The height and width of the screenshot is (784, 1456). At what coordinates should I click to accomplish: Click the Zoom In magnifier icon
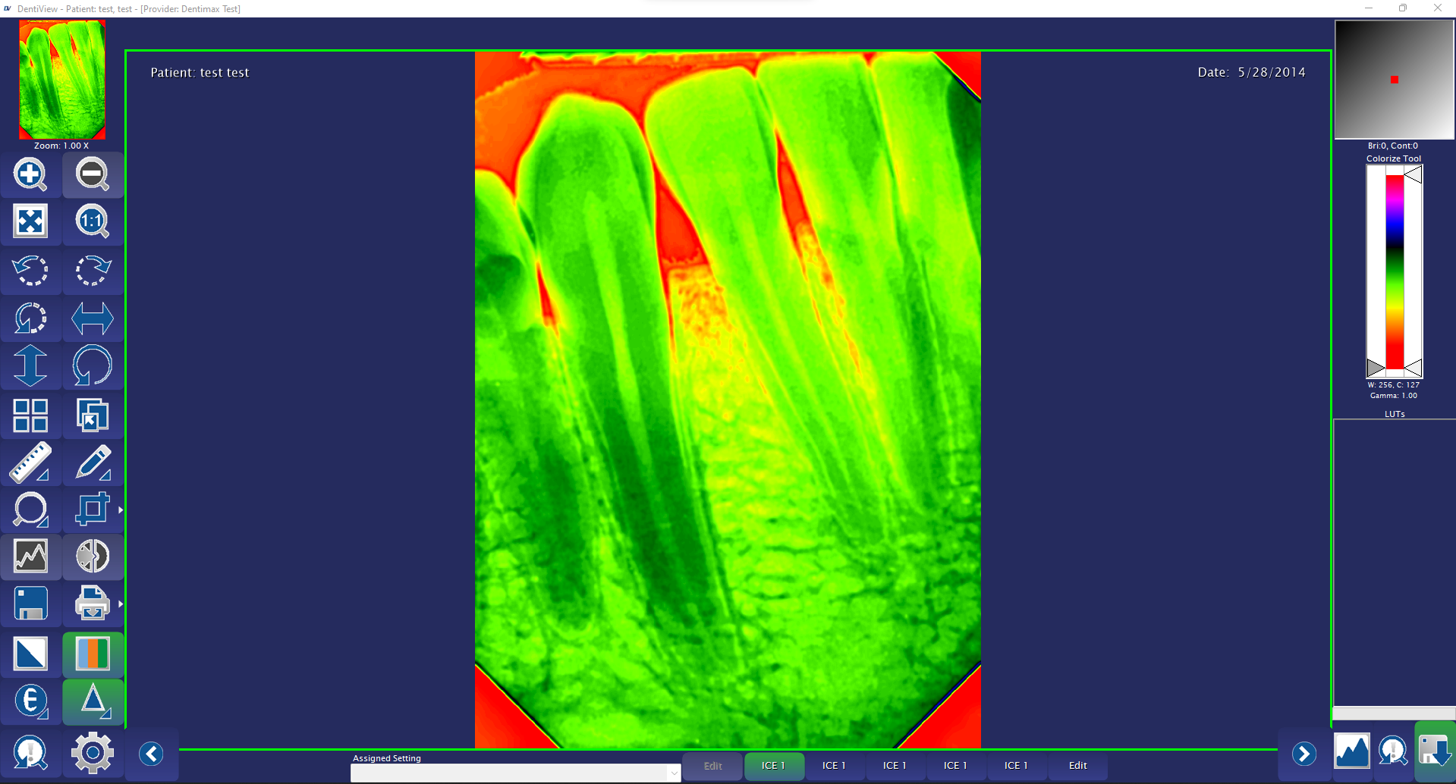pos(30,174)
